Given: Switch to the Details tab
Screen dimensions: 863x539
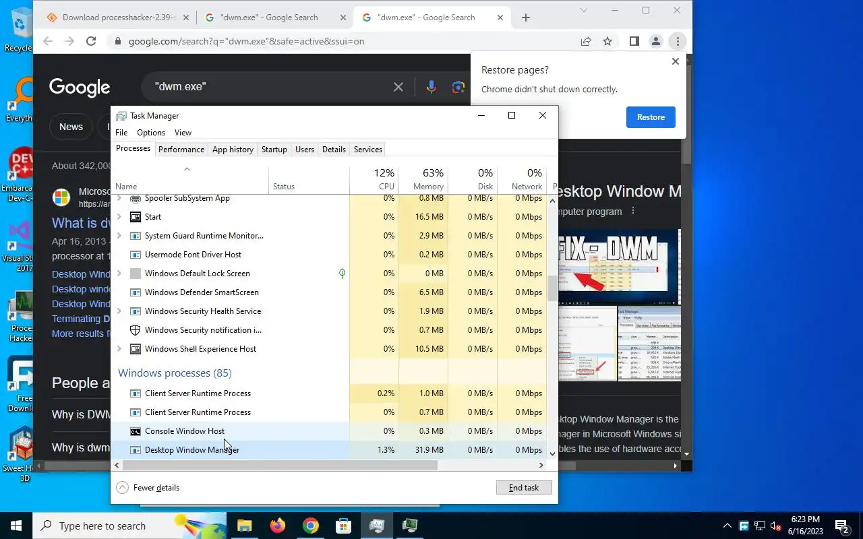Looking at the screenshot, I should pos(334,150).
